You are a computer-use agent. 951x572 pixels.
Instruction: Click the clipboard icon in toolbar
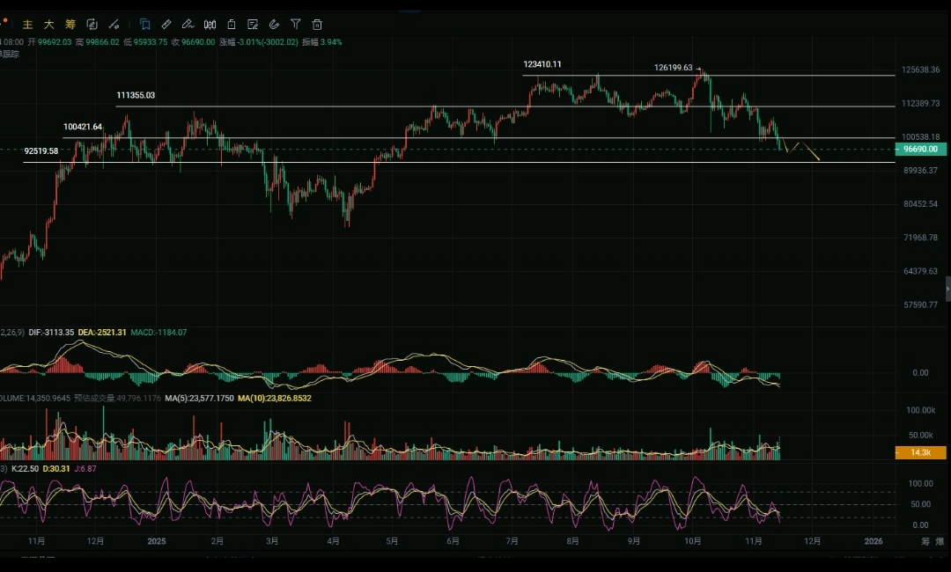coord(232,25)
